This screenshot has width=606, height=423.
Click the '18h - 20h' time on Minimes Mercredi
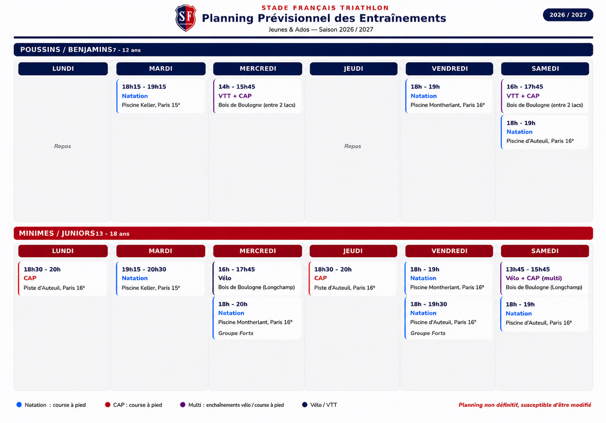[x=233, y=304]
